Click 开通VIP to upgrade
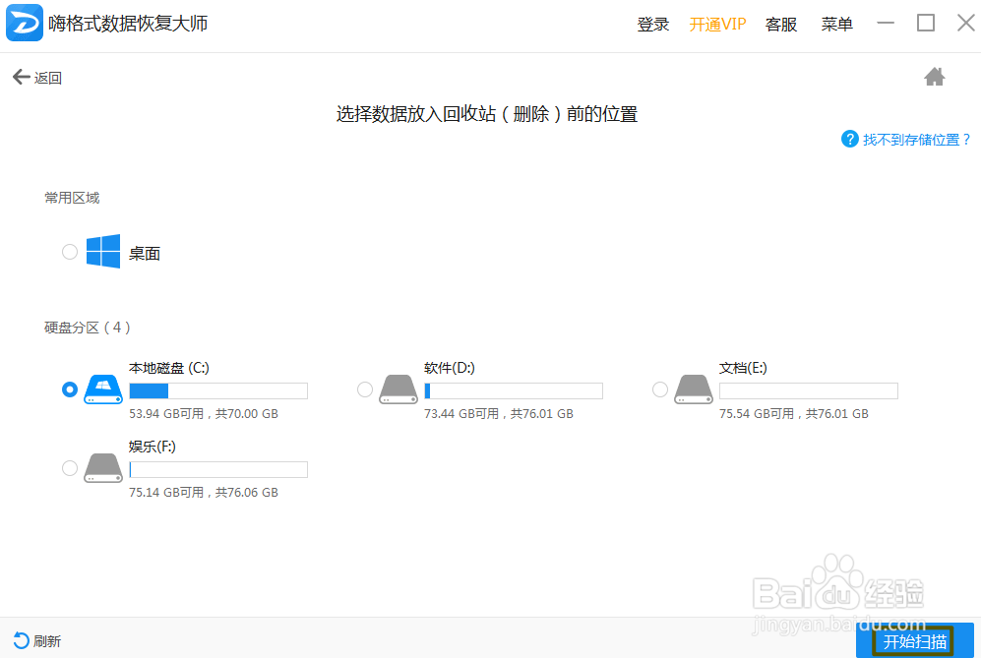 pos(718,24)
